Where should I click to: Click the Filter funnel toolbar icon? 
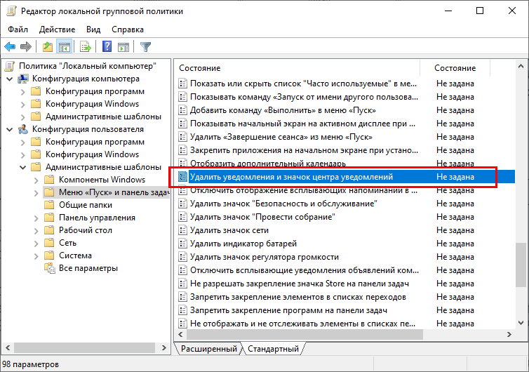pyautogui.click(x=145, y=46)
